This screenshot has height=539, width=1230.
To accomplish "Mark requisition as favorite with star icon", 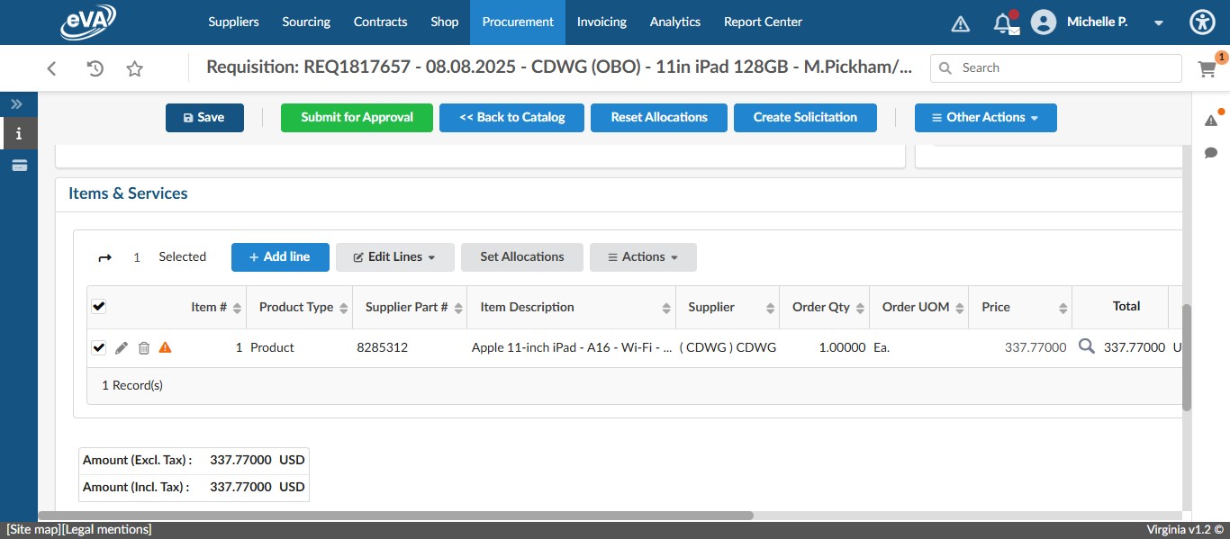I will pyautogui.click(x=135, y=68).
